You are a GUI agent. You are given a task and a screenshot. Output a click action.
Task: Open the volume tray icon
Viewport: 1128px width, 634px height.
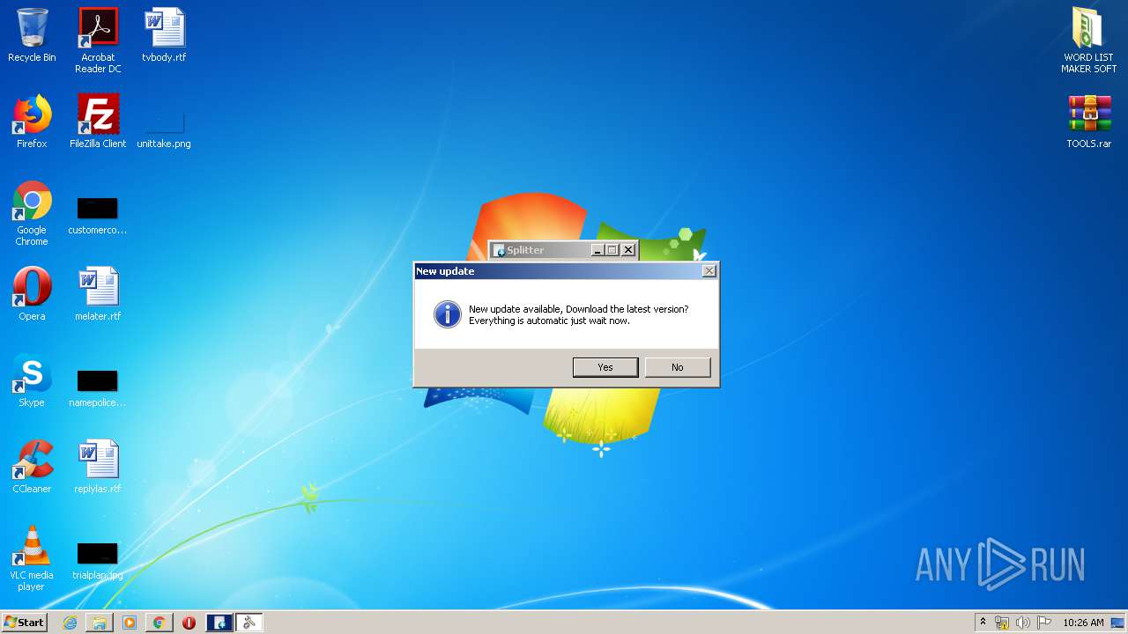[1023, 623]
